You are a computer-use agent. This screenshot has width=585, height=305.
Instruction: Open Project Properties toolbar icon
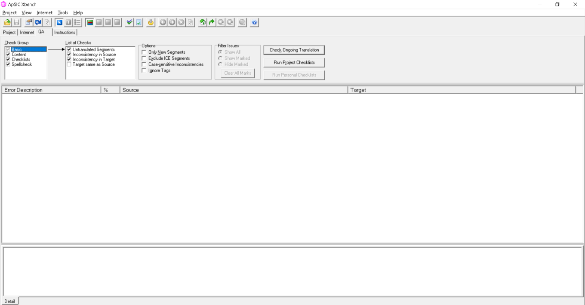[29, 22]
